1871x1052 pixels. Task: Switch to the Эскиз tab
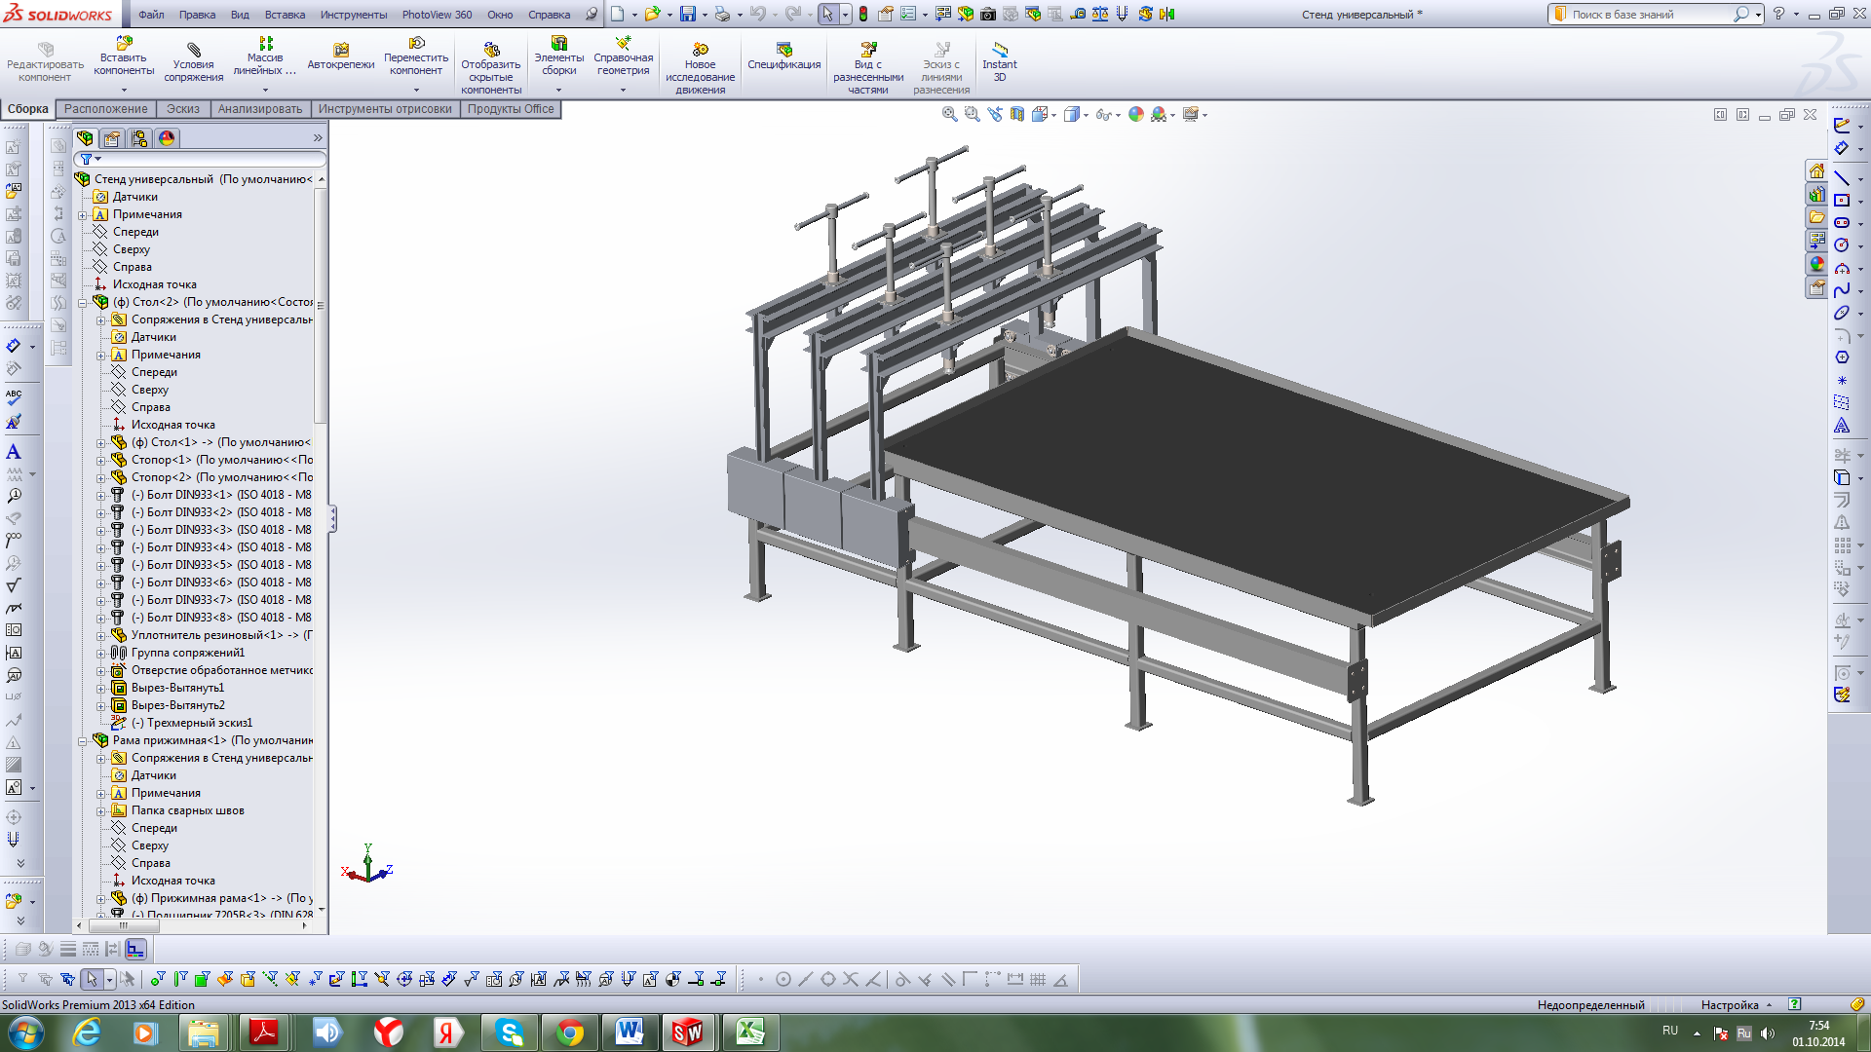coord(182,109)
